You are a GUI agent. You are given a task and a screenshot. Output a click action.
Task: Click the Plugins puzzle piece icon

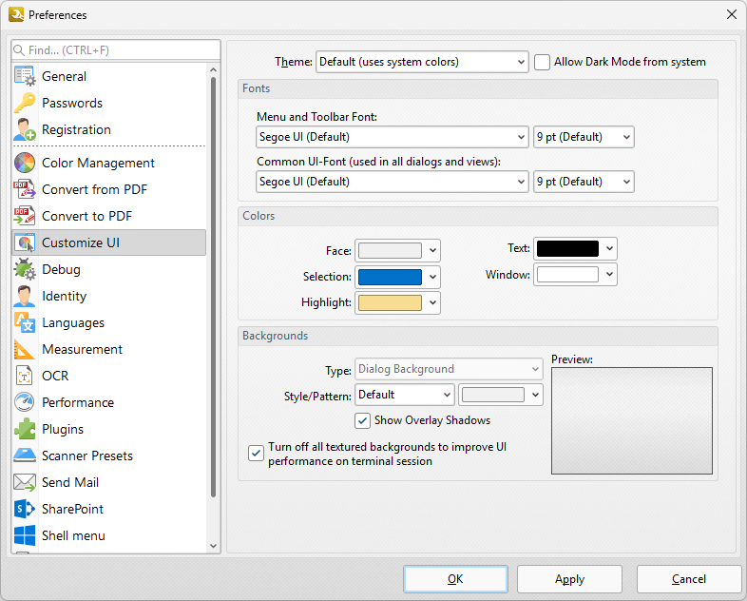[25, 430]
